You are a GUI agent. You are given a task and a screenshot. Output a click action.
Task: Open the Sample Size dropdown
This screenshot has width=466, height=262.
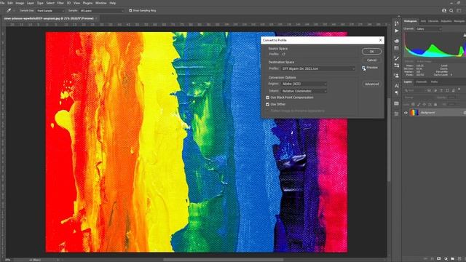(x=50, y=10)
